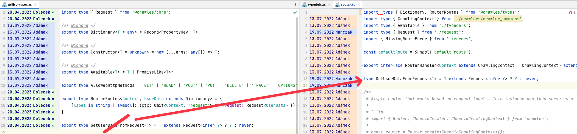Collapse the RouterHandler interface fold marker
This screenshot has height=134, width=577.
362,66
